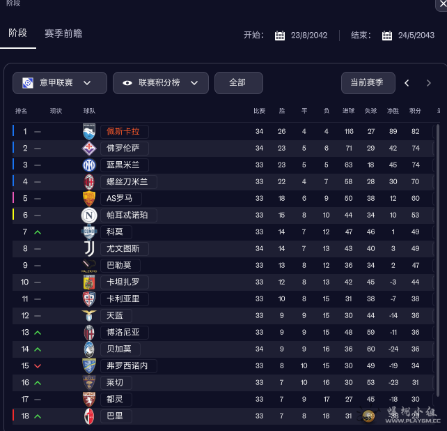Viewport: 447px width, 431px height.
Task: Click the 螺丝刀米兰 club crest
Action: (x=89, y=181)
